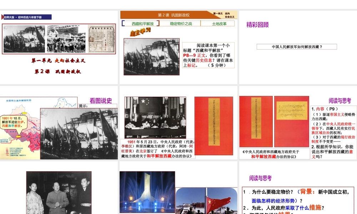The height and width of the screenshot is (214, 357).
Task: Click the 1951年5月23日 agreement description text
Action: [157, 149]
